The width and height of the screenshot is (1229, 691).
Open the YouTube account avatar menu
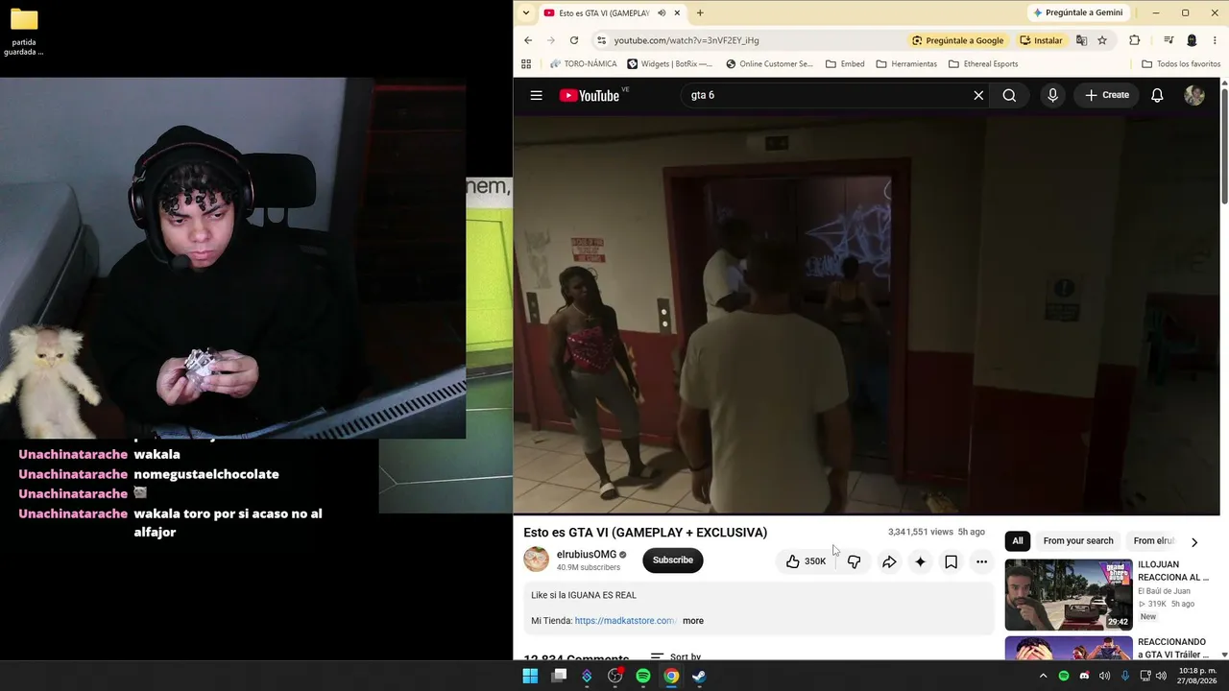click(x=1194, y=95)
